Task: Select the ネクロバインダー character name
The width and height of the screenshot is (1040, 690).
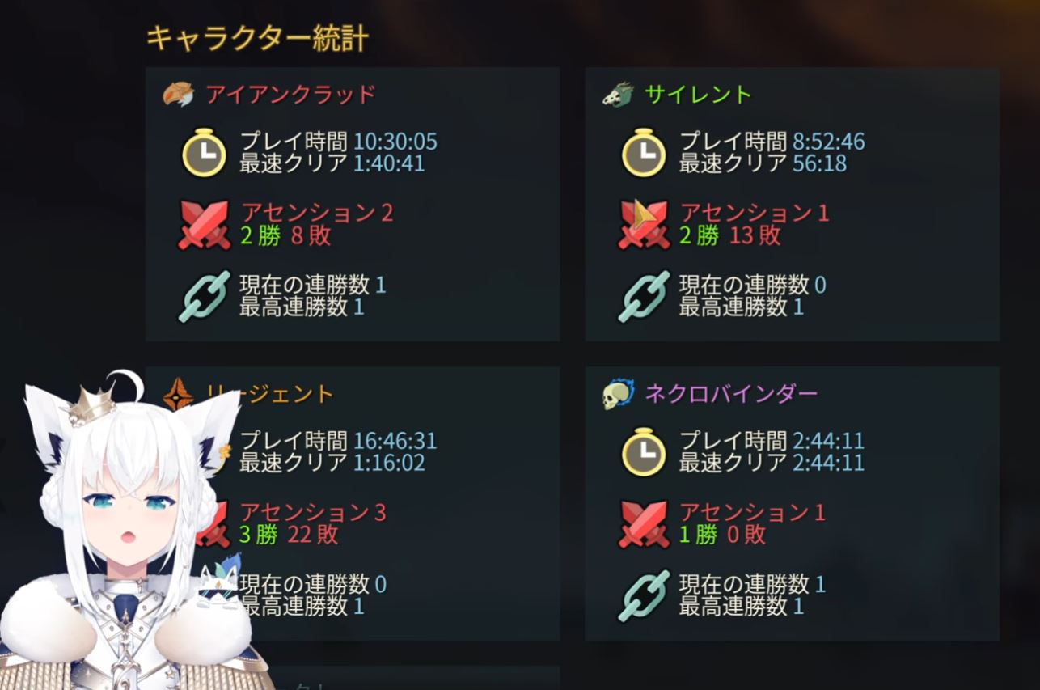Action: tap(731, 394)
